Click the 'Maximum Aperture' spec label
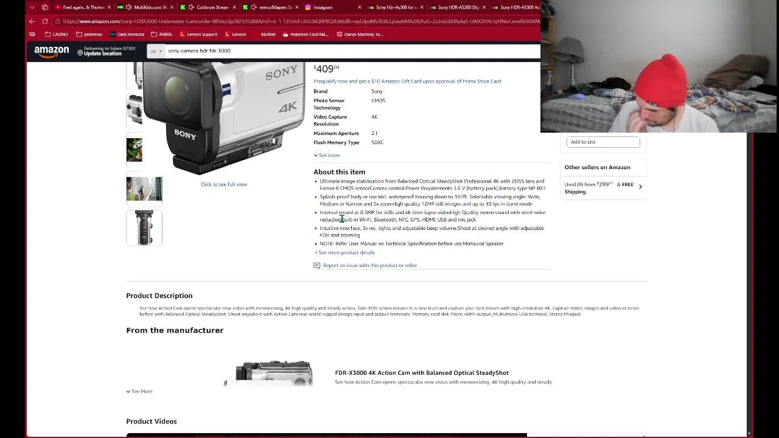The image size is (779, 438). click(x=336, y=133)
